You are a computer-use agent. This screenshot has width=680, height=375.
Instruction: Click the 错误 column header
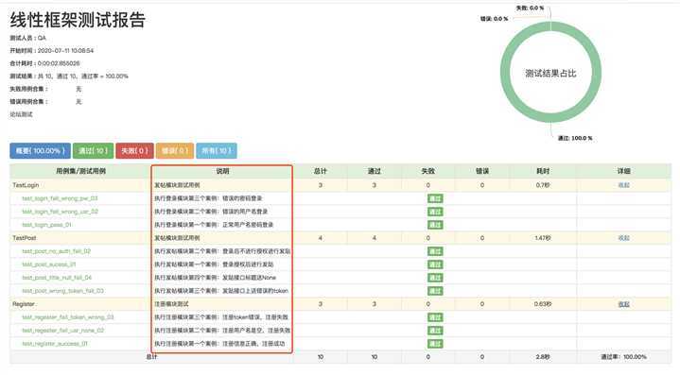coord(482,171)
